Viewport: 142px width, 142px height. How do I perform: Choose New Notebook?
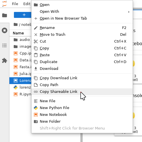[82, 115]
